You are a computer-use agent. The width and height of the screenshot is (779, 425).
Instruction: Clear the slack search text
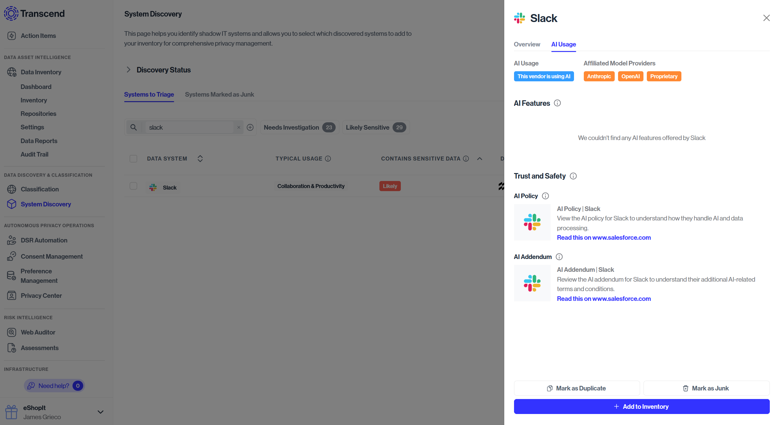coord(239,127)
